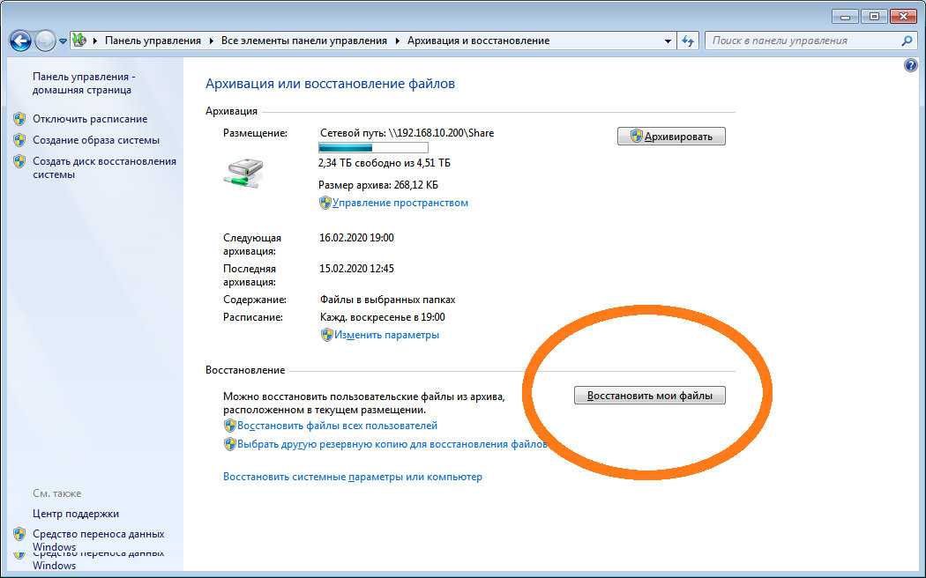Expand arrow after Панель управления breadcrumb

coord(211,41)
